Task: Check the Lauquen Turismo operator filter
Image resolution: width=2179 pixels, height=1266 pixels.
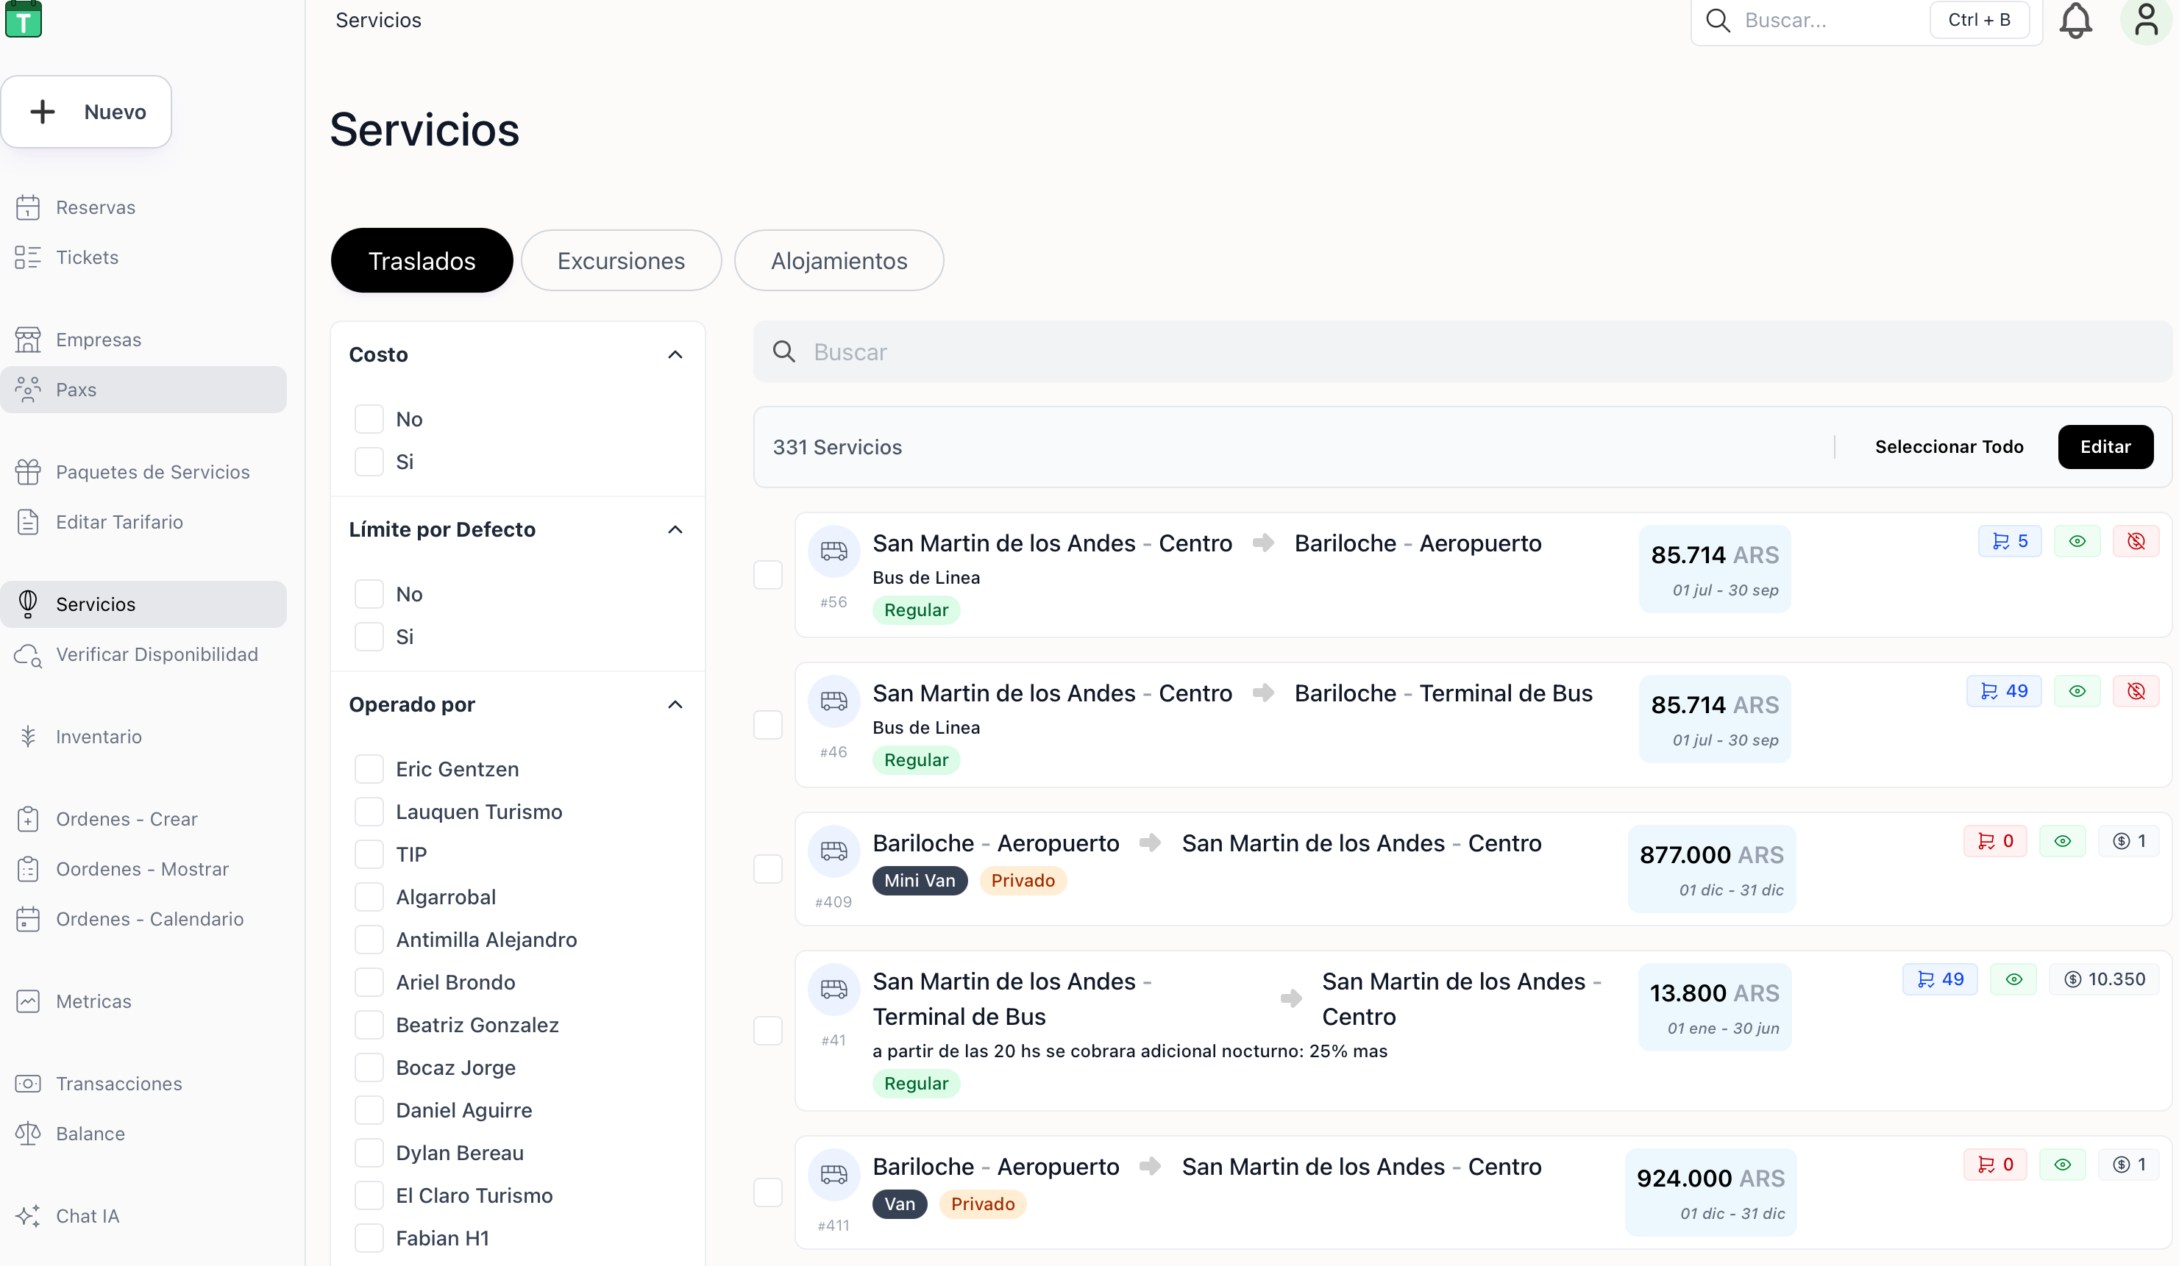Action: [x=369, y=811]
